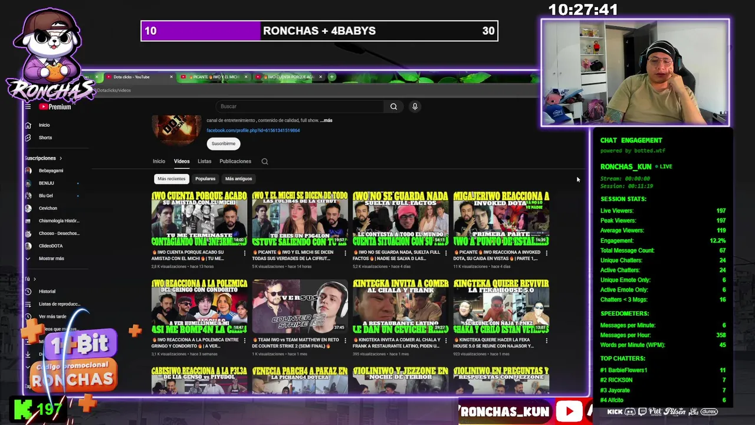Click into the Buscar search field
Screen dimensions: 755x425
301,106
